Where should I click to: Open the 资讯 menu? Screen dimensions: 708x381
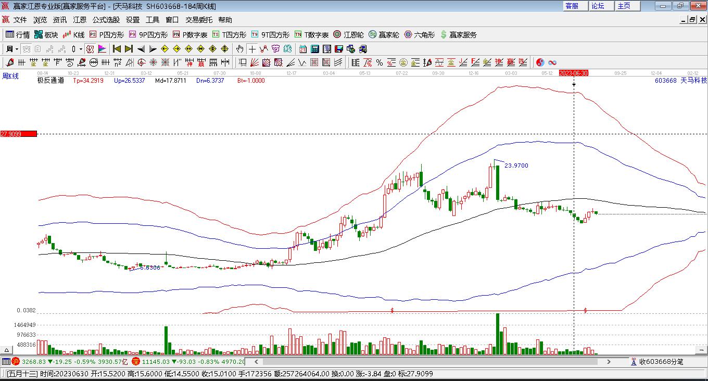[60, 20]
